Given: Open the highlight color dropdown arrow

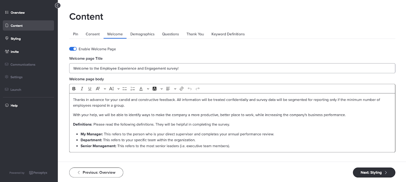Looking at the screenshot, I should point(161,89).
